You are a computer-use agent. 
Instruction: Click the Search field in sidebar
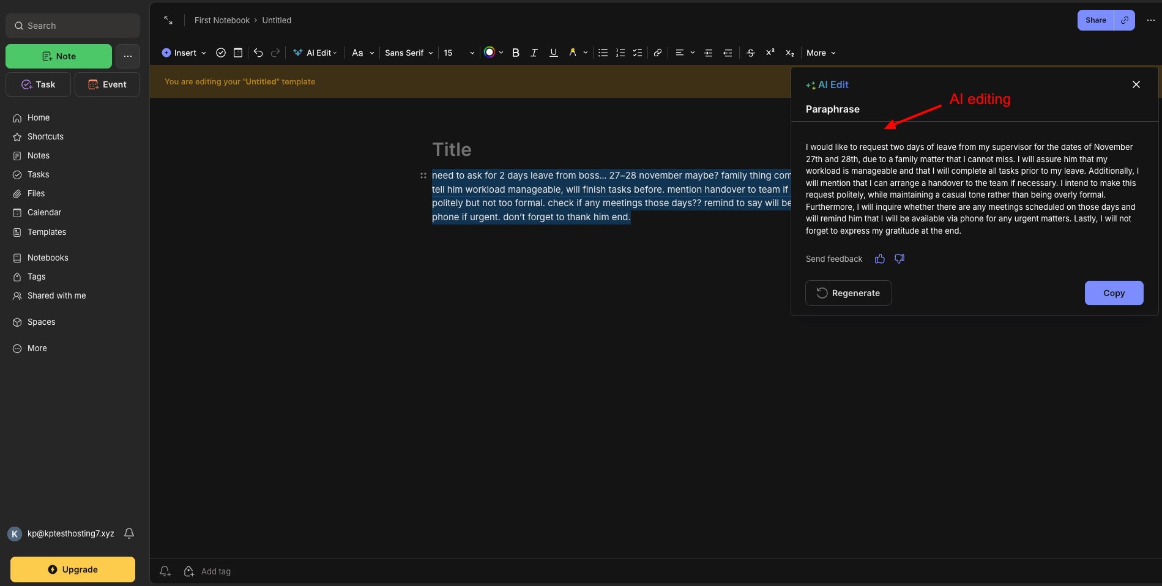click(x=73, y=26)
